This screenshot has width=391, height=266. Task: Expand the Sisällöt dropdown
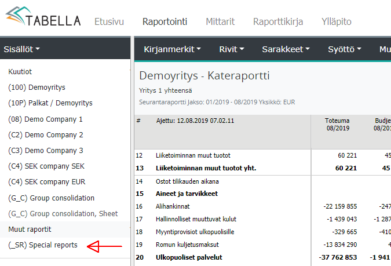(22, 49)
